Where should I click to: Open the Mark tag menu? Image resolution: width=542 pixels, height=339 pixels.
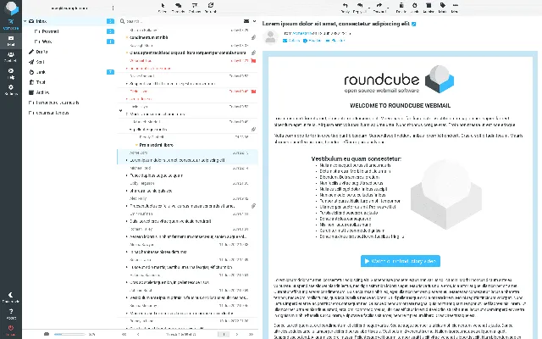pyautogui.click(x=442, y=8)
